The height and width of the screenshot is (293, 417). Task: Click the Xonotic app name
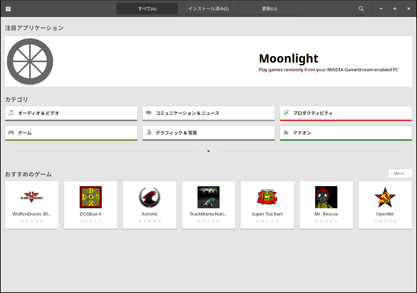(x=150, y=214)
